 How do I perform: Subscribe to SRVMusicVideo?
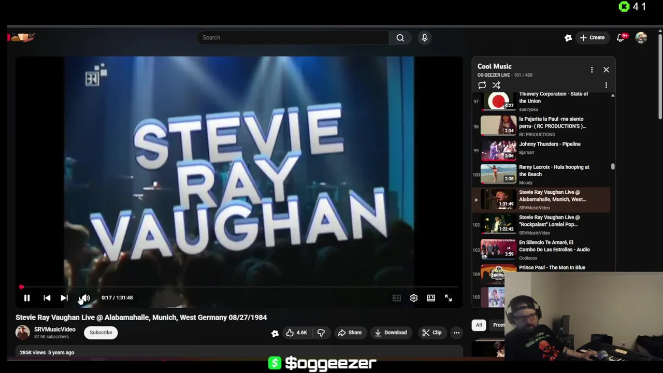coord(101,333)
